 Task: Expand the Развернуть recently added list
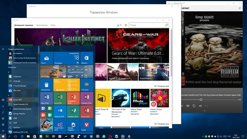pyautogui.click(x=13, y=67)
